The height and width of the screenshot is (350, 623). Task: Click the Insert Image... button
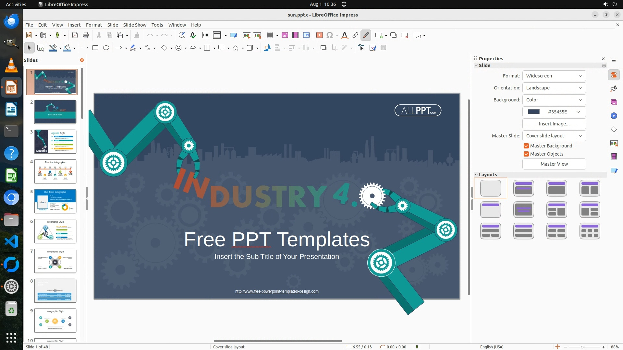tap(554, 124)
